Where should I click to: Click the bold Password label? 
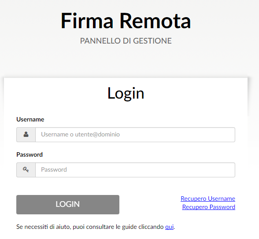(x=30, y=154)
